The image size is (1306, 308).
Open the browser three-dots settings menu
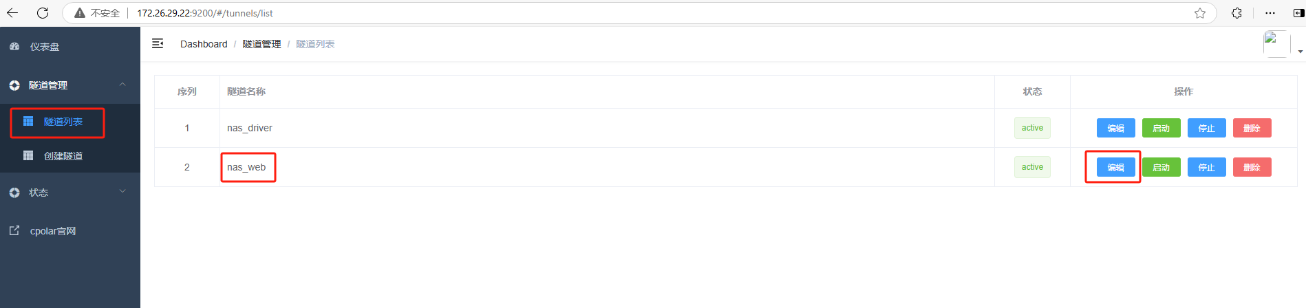[1270, 13]
